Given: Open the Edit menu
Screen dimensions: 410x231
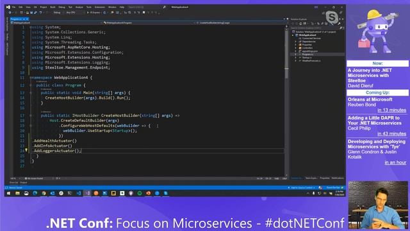Looking at the screenshot, I should 20,7.
